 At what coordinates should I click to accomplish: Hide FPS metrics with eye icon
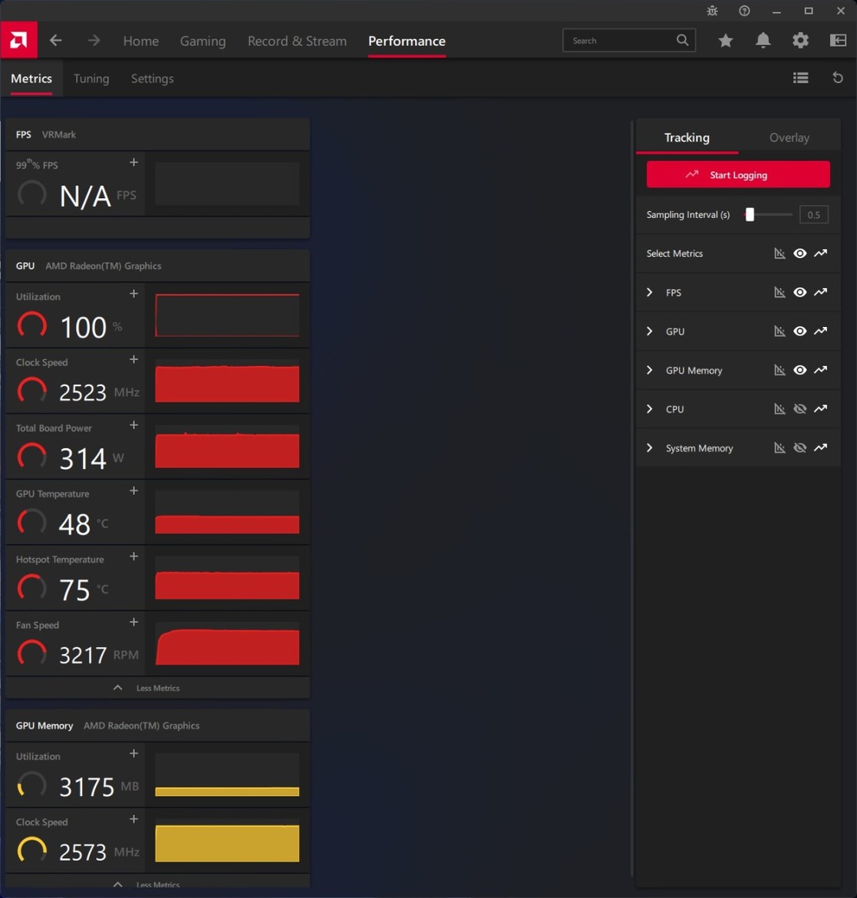[799, 292]
